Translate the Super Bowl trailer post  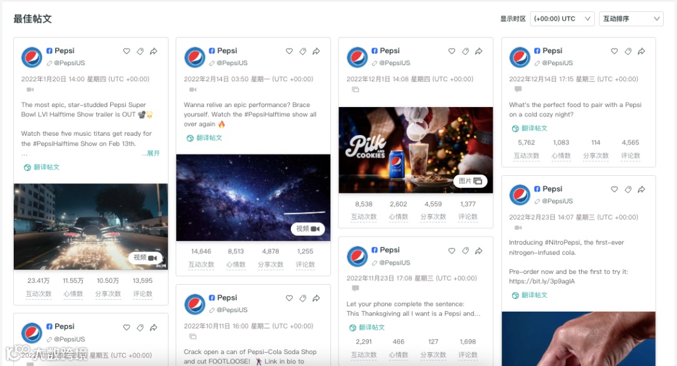[42, 167]
